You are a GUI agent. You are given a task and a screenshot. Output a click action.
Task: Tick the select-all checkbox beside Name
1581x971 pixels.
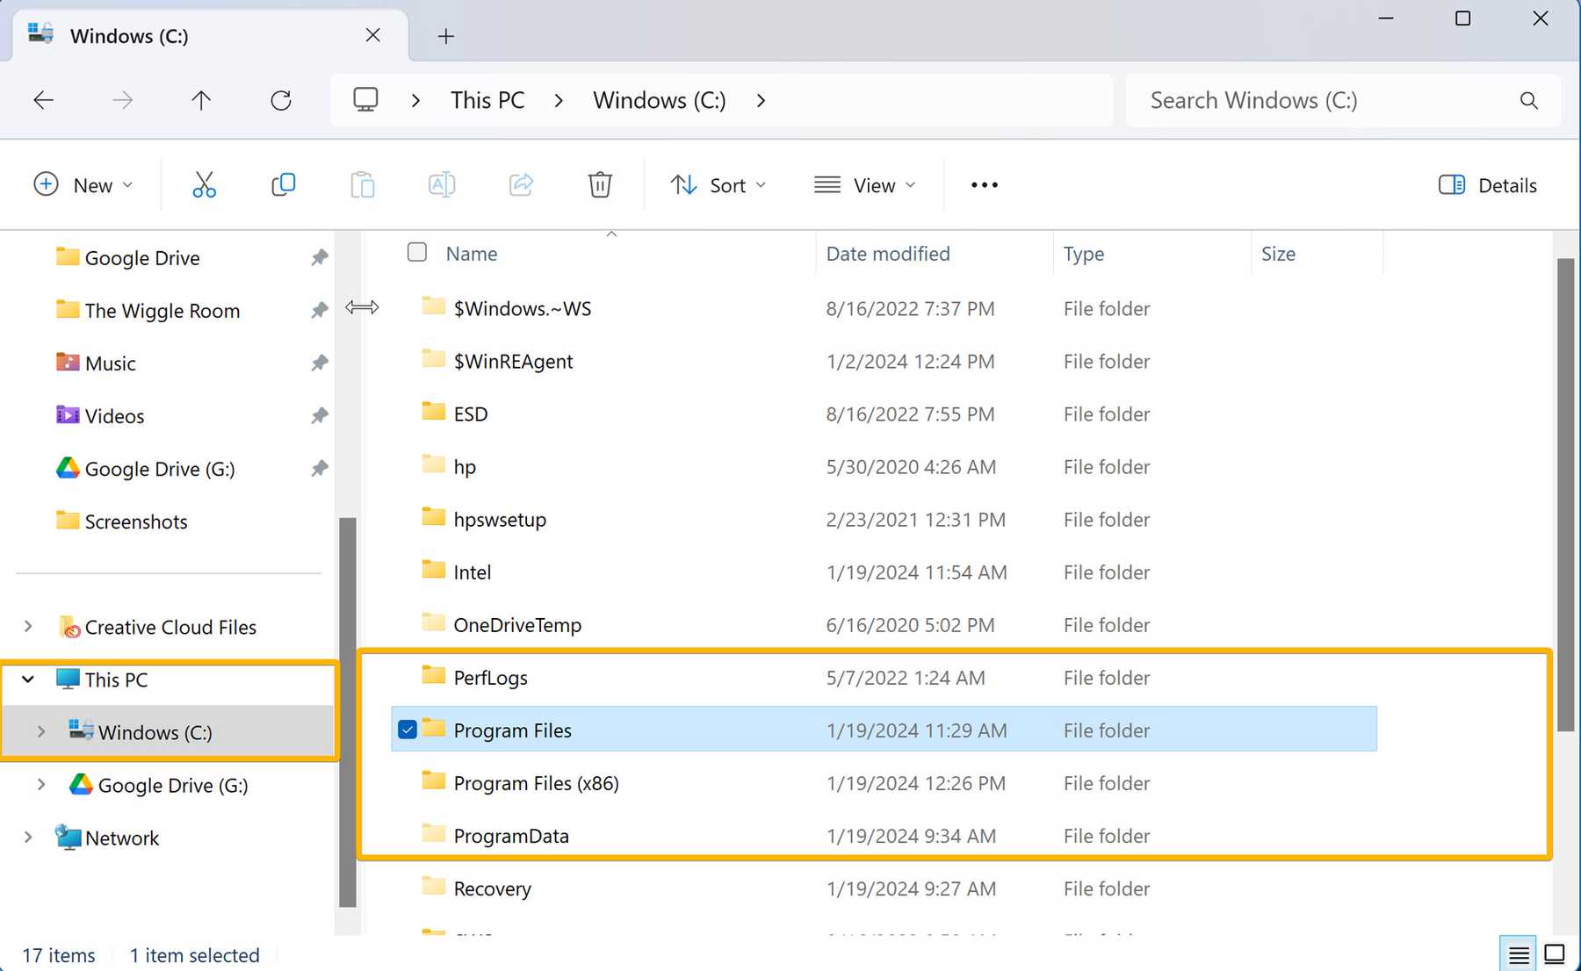(417, 253)
